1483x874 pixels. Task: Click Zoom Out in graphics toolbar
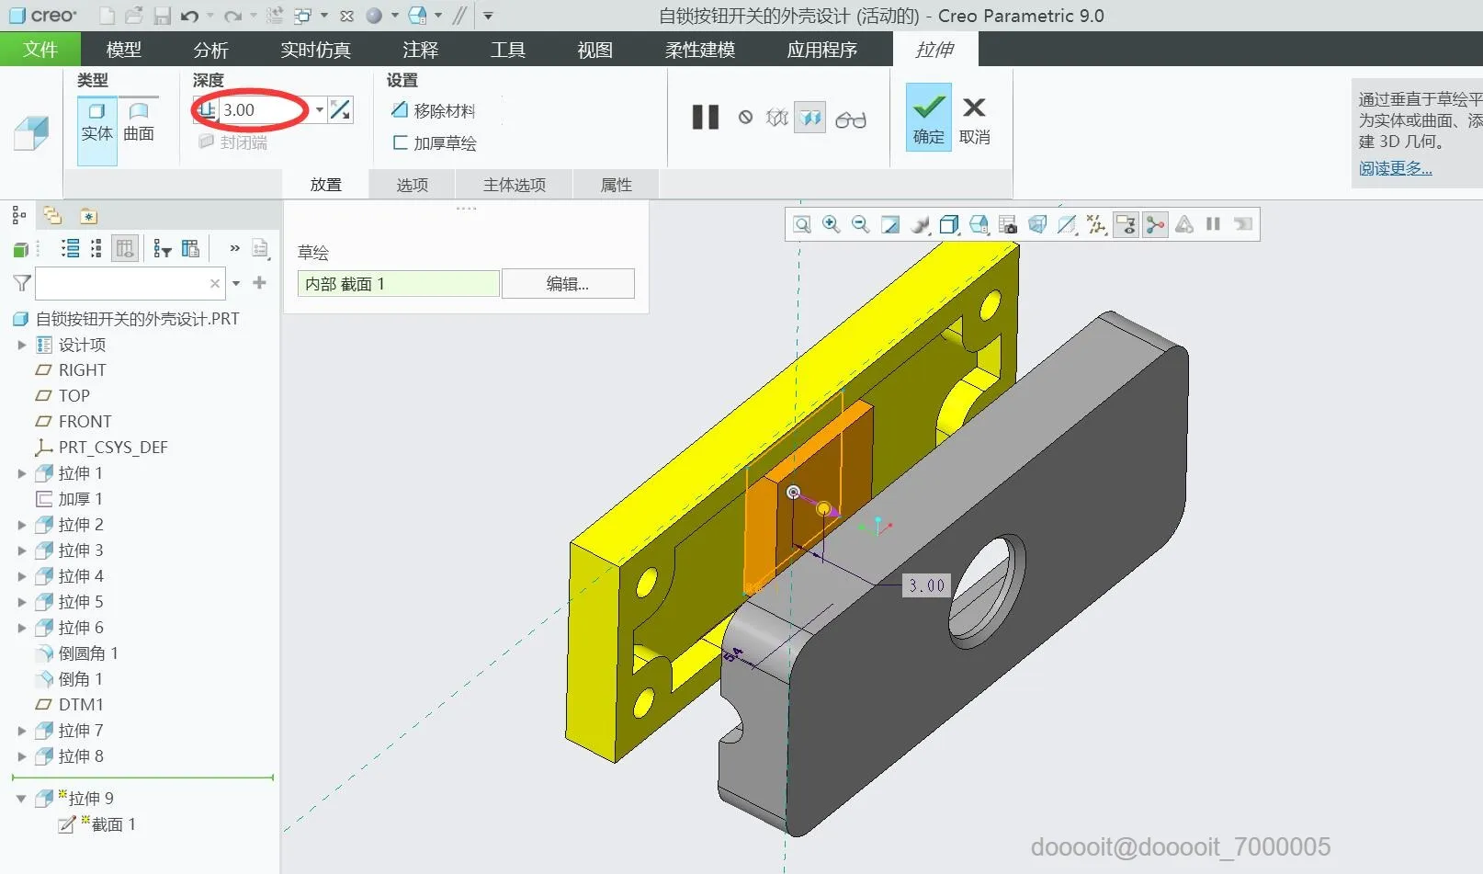coord(861,225)
